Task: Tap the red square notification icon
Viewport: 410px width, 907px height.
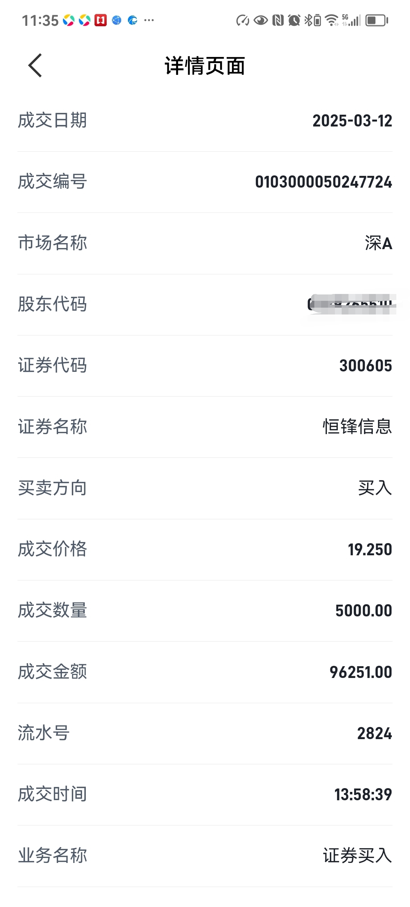Action: [x=101, y=20]
